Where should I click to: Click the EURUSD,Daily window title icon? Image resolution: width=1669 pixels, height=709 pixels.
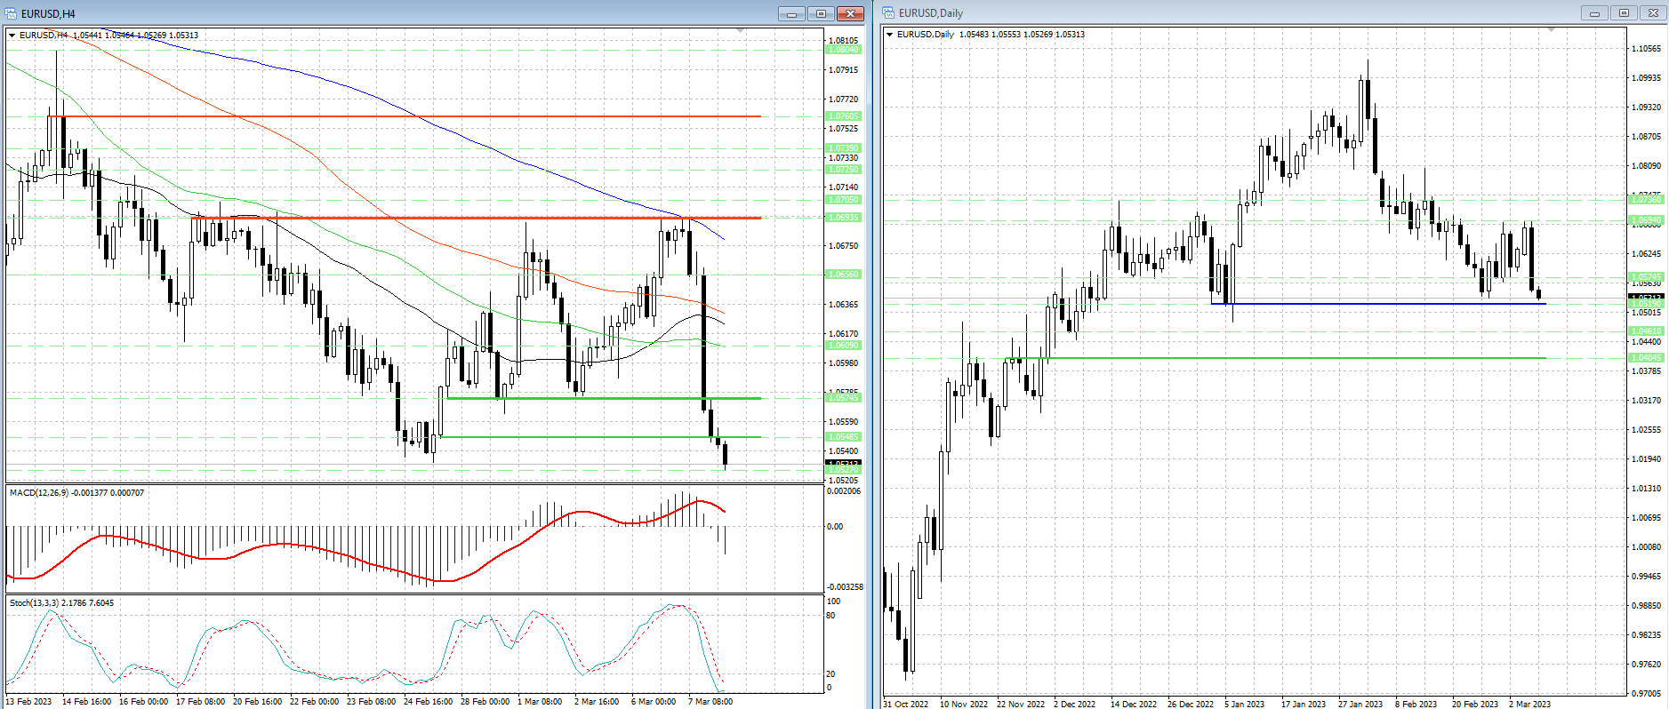click(888, 12)
